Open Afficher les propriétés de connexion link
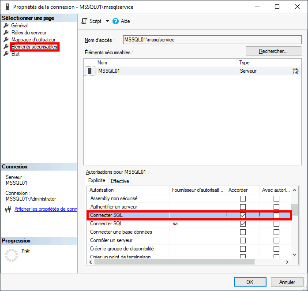This screenshot has width=308, height=291. (46, 209)
